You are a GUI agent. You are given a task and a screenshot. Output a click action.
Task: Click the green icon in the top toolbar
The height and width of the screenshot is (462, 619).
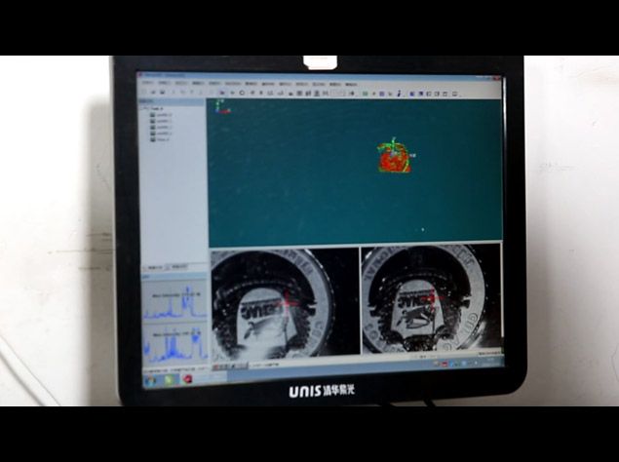pos(365,94)
